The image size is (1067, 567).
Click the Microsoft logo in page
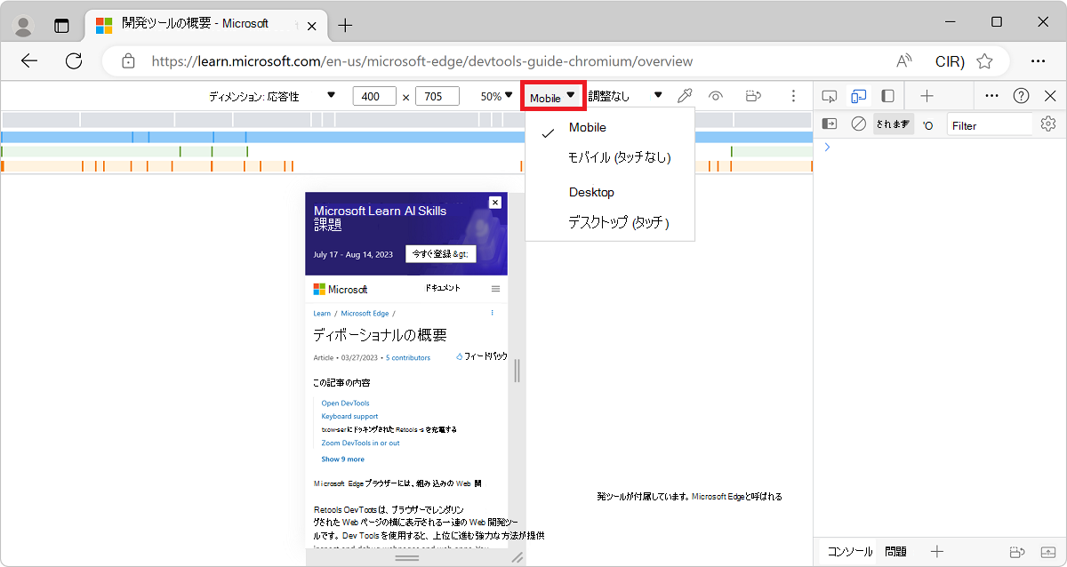(341, 289)
